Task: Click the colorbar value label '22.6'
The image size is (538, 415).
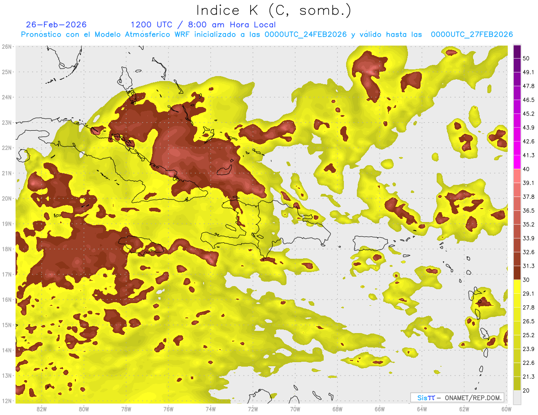Action: [x=528, y=363]
